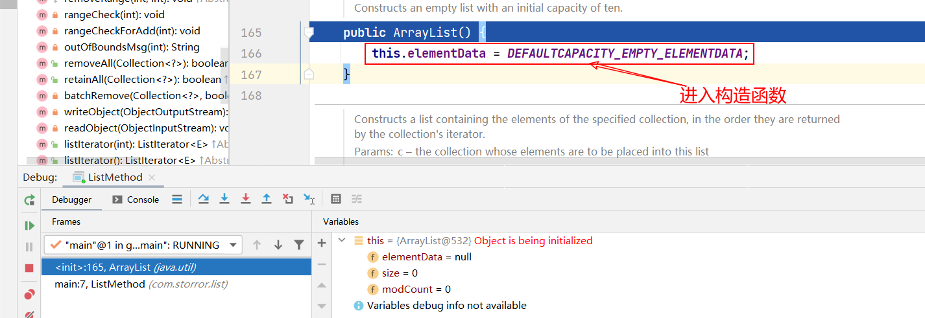Click the Run to Cursor icon
This screenshot has height=318, width=925.
309,199
